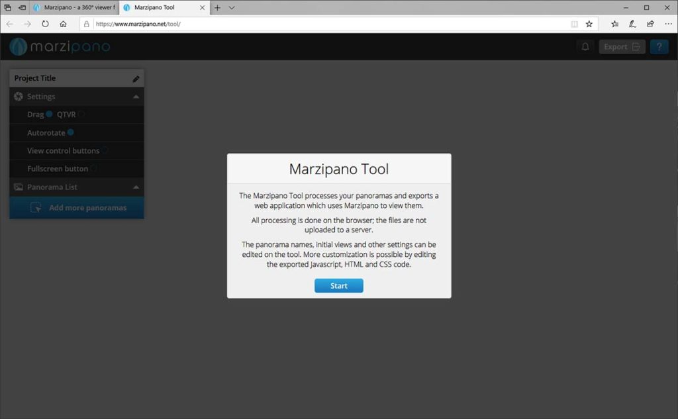This screenshot has height=419, width=678.
Task: Collapse the Panorama List section arrow
Action: [x=136, y=187]
